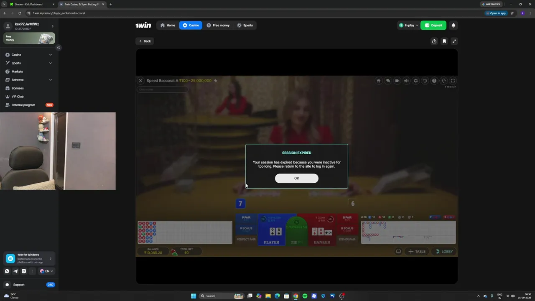Select the P BONUS side bet
Image resolution: width=535 pixels, height=301 pixels.
[x=246, y=229]
